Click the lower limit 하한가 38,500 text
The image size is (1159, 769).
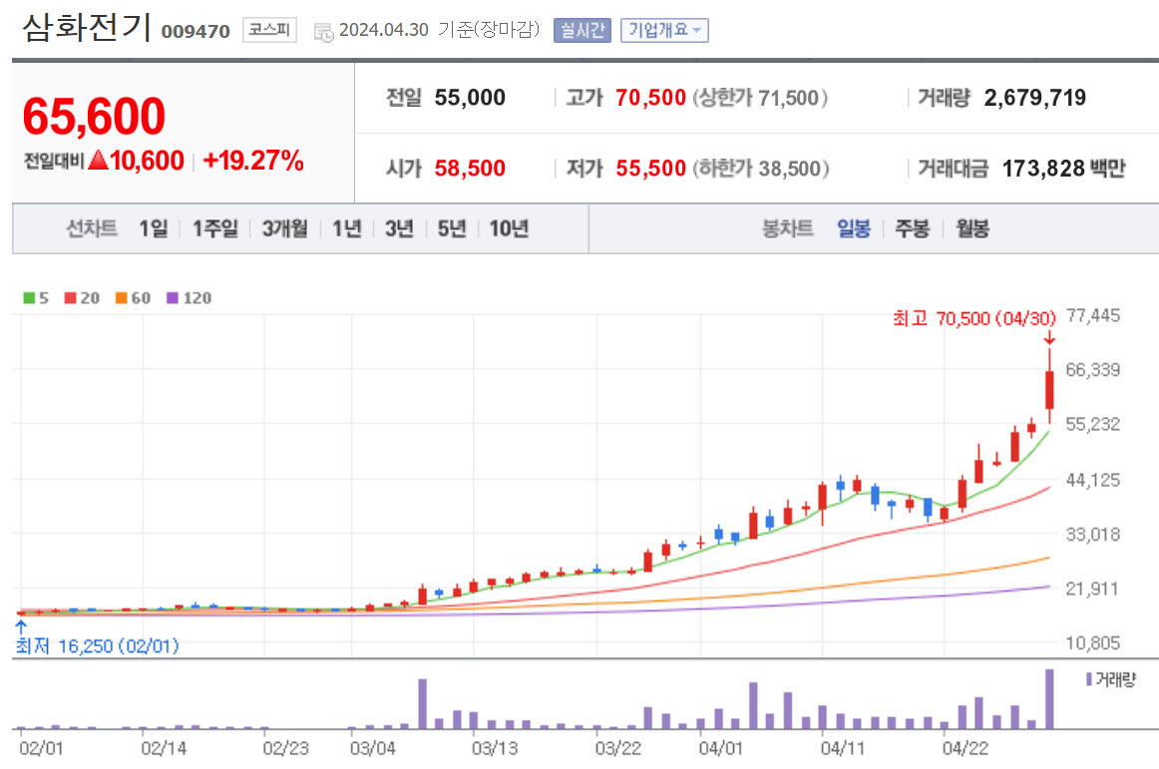[x=761, y=169]
